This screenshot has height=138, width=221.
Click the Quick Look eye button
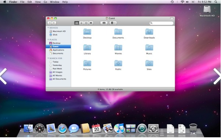[104, 23]
